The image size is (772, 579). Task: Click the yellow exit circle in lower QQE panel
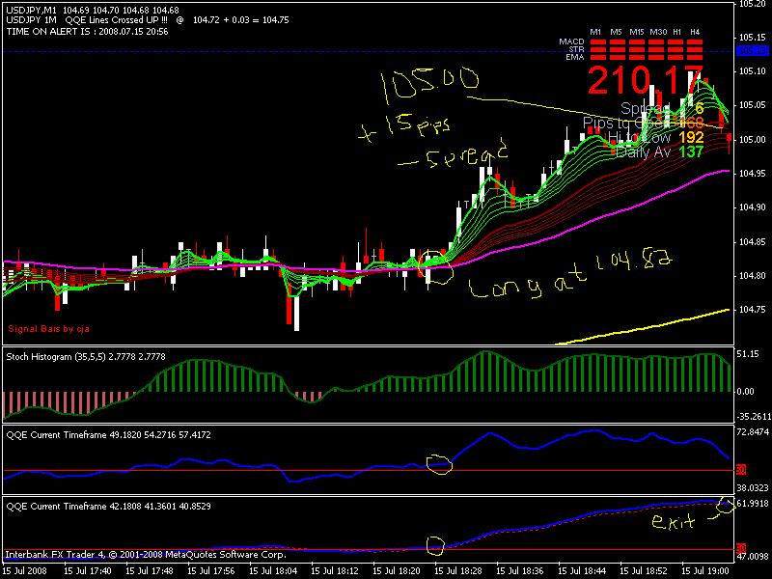coord(725,506)
